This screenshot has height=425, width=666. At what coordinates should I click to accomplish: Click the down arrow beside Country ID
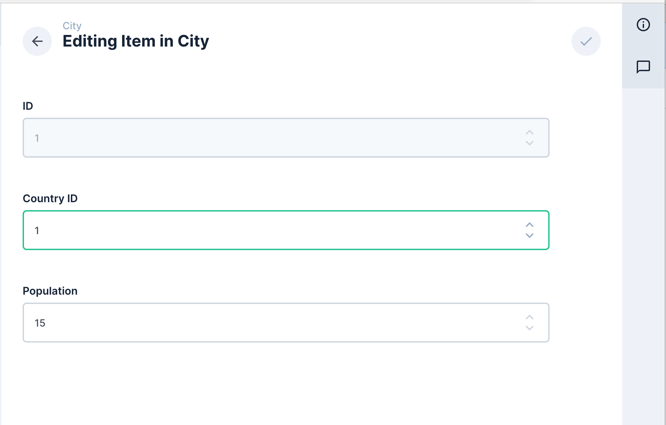coord(530,235)
